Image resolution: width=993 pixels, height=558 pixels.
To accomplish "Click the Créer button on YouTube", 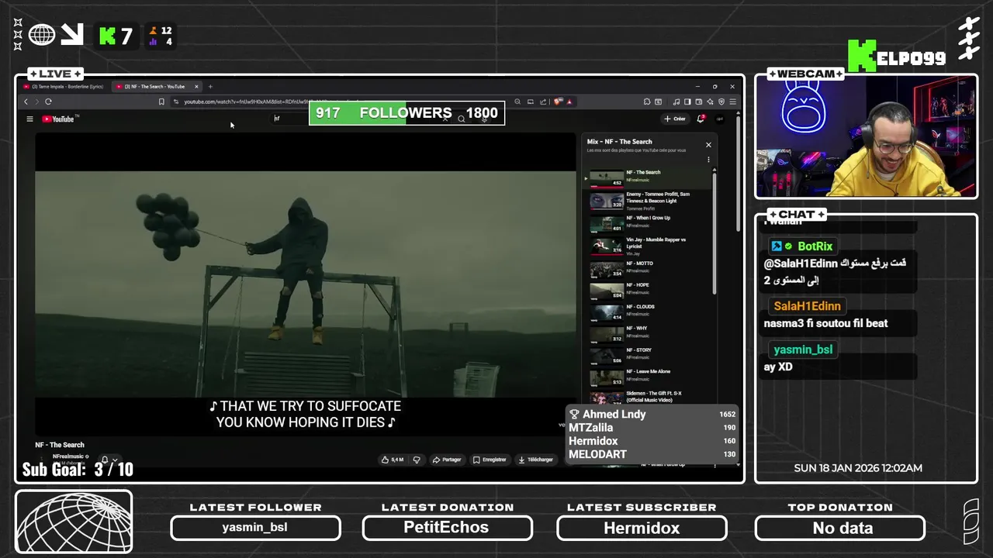I will point(674,119).
